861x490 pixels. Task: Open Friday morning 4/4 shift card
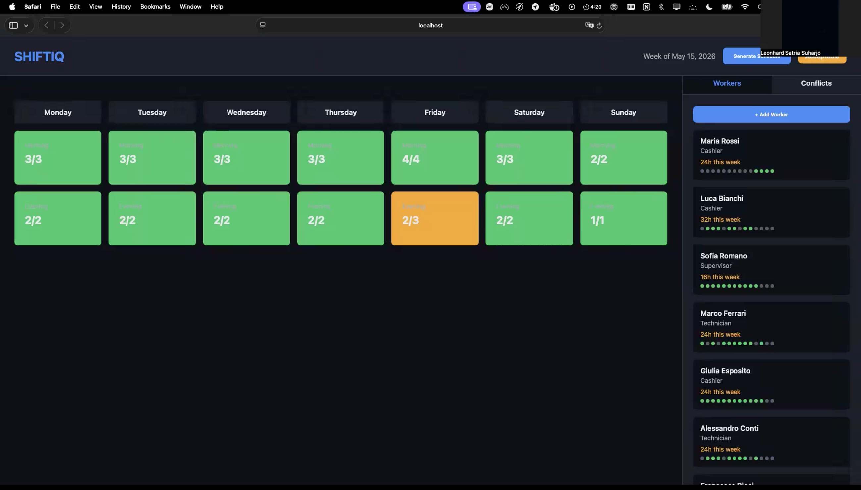pos(434,157)
